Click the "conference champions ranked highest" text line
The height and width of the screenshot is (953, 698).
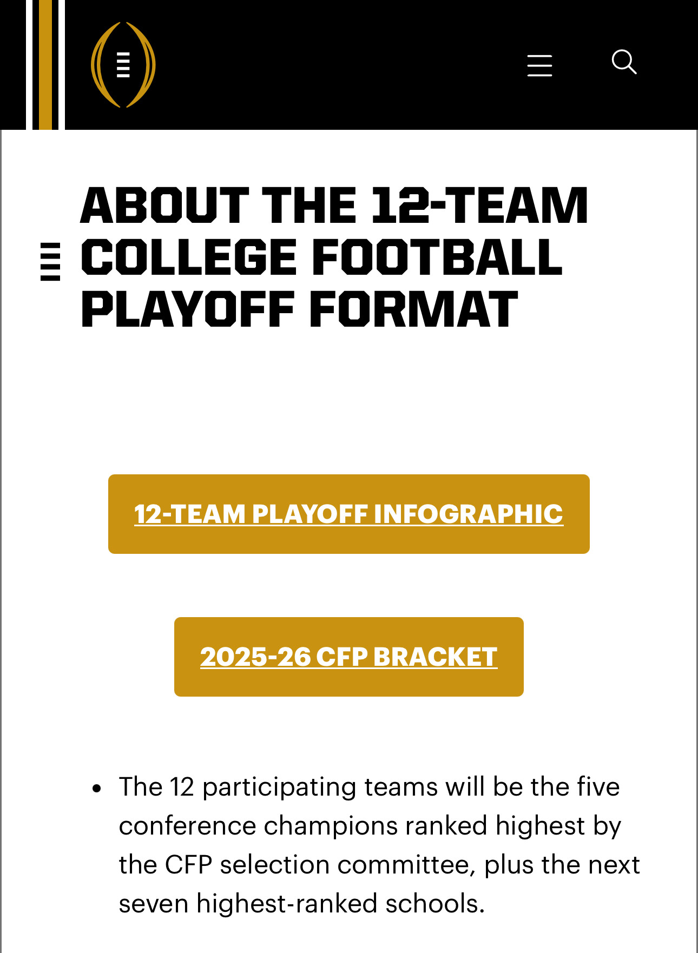[370, 826]
